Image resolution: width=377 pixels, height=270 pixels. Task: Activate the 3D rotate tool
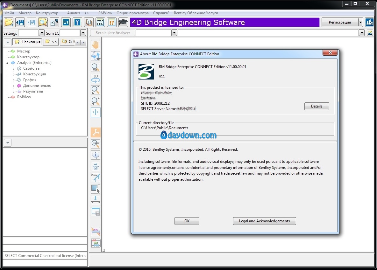coord(96,79)
